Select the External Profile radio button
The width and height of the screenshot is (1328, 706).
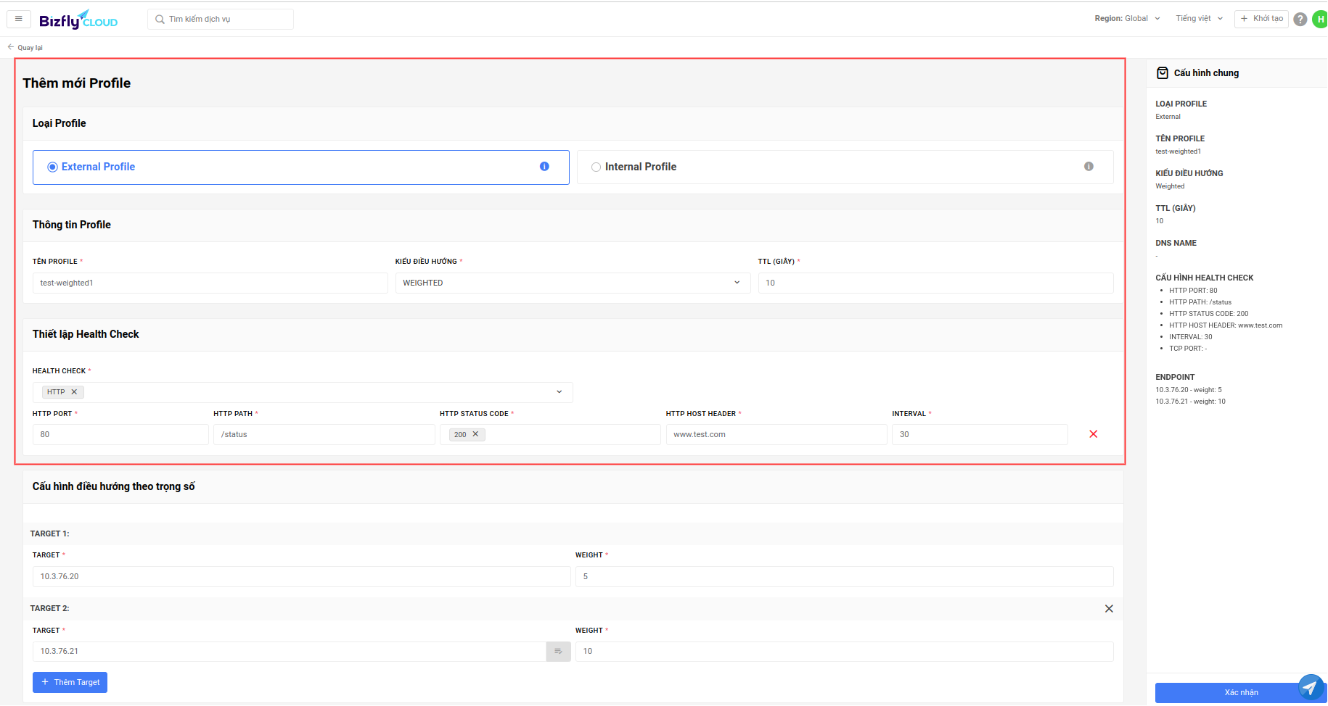52,167
